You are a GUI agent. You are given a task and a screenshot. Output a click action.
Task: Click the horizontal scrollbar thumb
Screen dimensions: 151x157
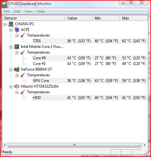pos(75,145)
